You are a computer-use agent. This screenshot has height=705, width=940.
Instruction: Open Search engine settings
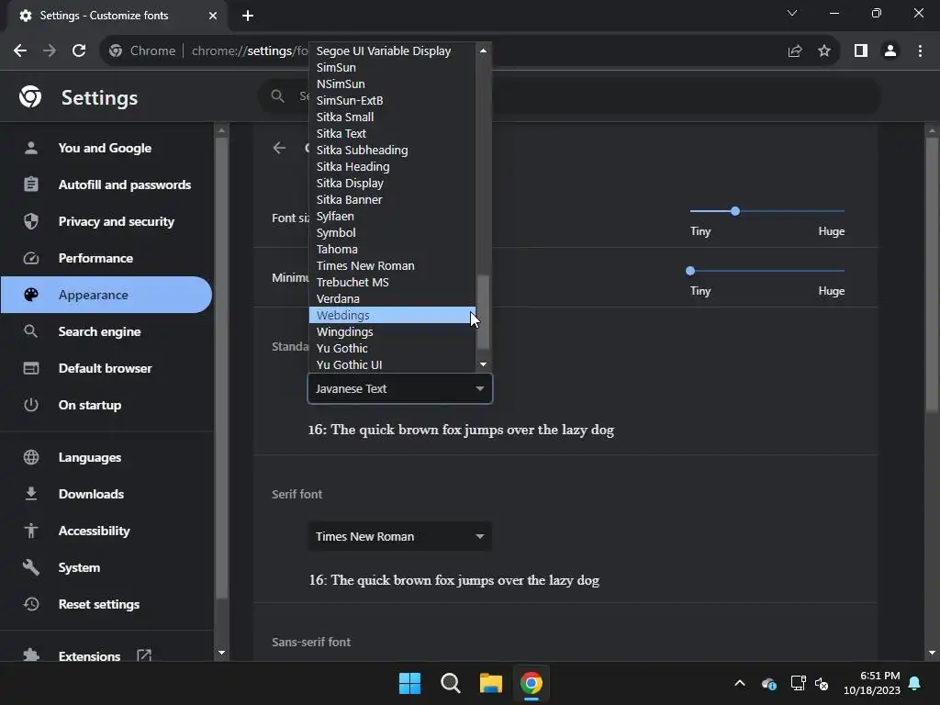pyautogui.click(x=106, y=331)
